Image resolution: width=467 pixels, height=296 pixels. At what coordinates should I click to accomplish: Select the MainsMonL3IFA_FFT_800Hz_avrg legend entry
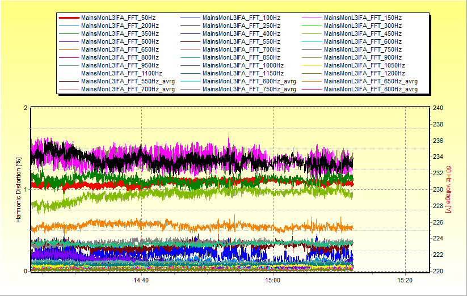pyautogui.click(x=371, y=89)
